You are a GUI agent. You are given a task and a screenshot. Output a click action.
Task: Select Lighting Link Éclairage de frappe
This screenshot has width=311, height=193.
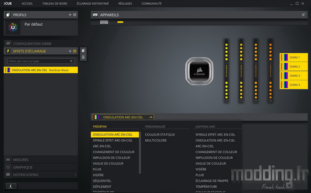[212, 181]
